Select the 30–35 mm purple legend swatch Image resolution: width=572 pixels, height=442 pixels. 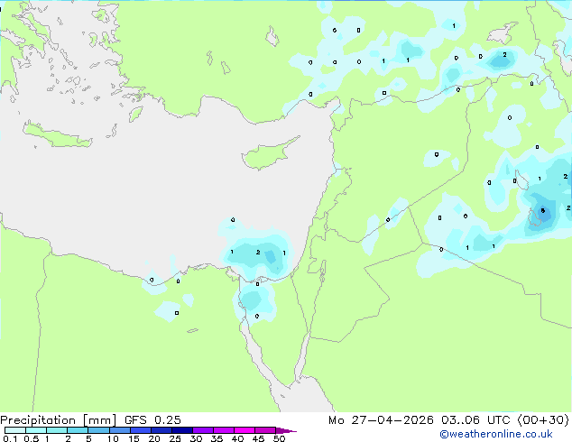[202, 430]
